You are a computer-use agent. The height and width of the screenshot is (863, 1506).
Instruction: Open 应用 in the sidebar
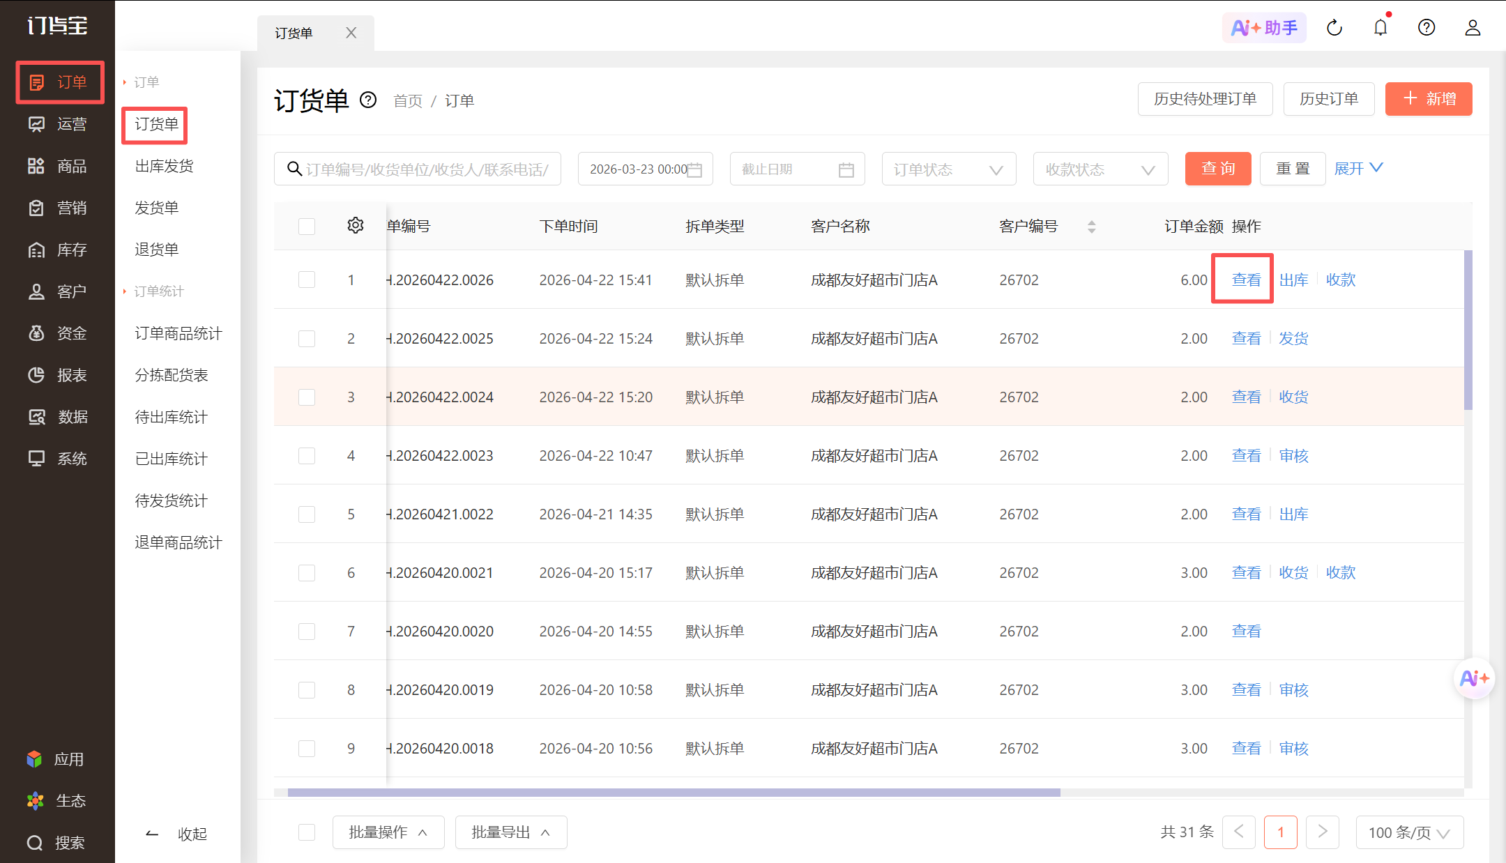click(56, 759)
